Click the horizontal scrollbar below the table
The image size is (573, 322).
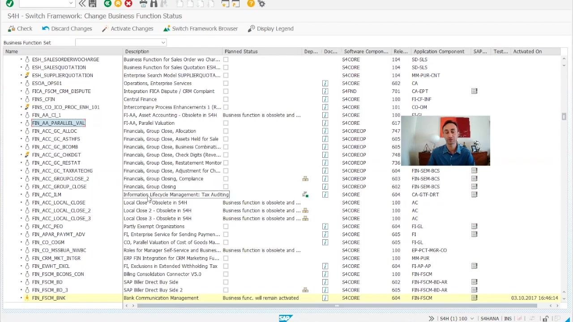click(337, 306)
